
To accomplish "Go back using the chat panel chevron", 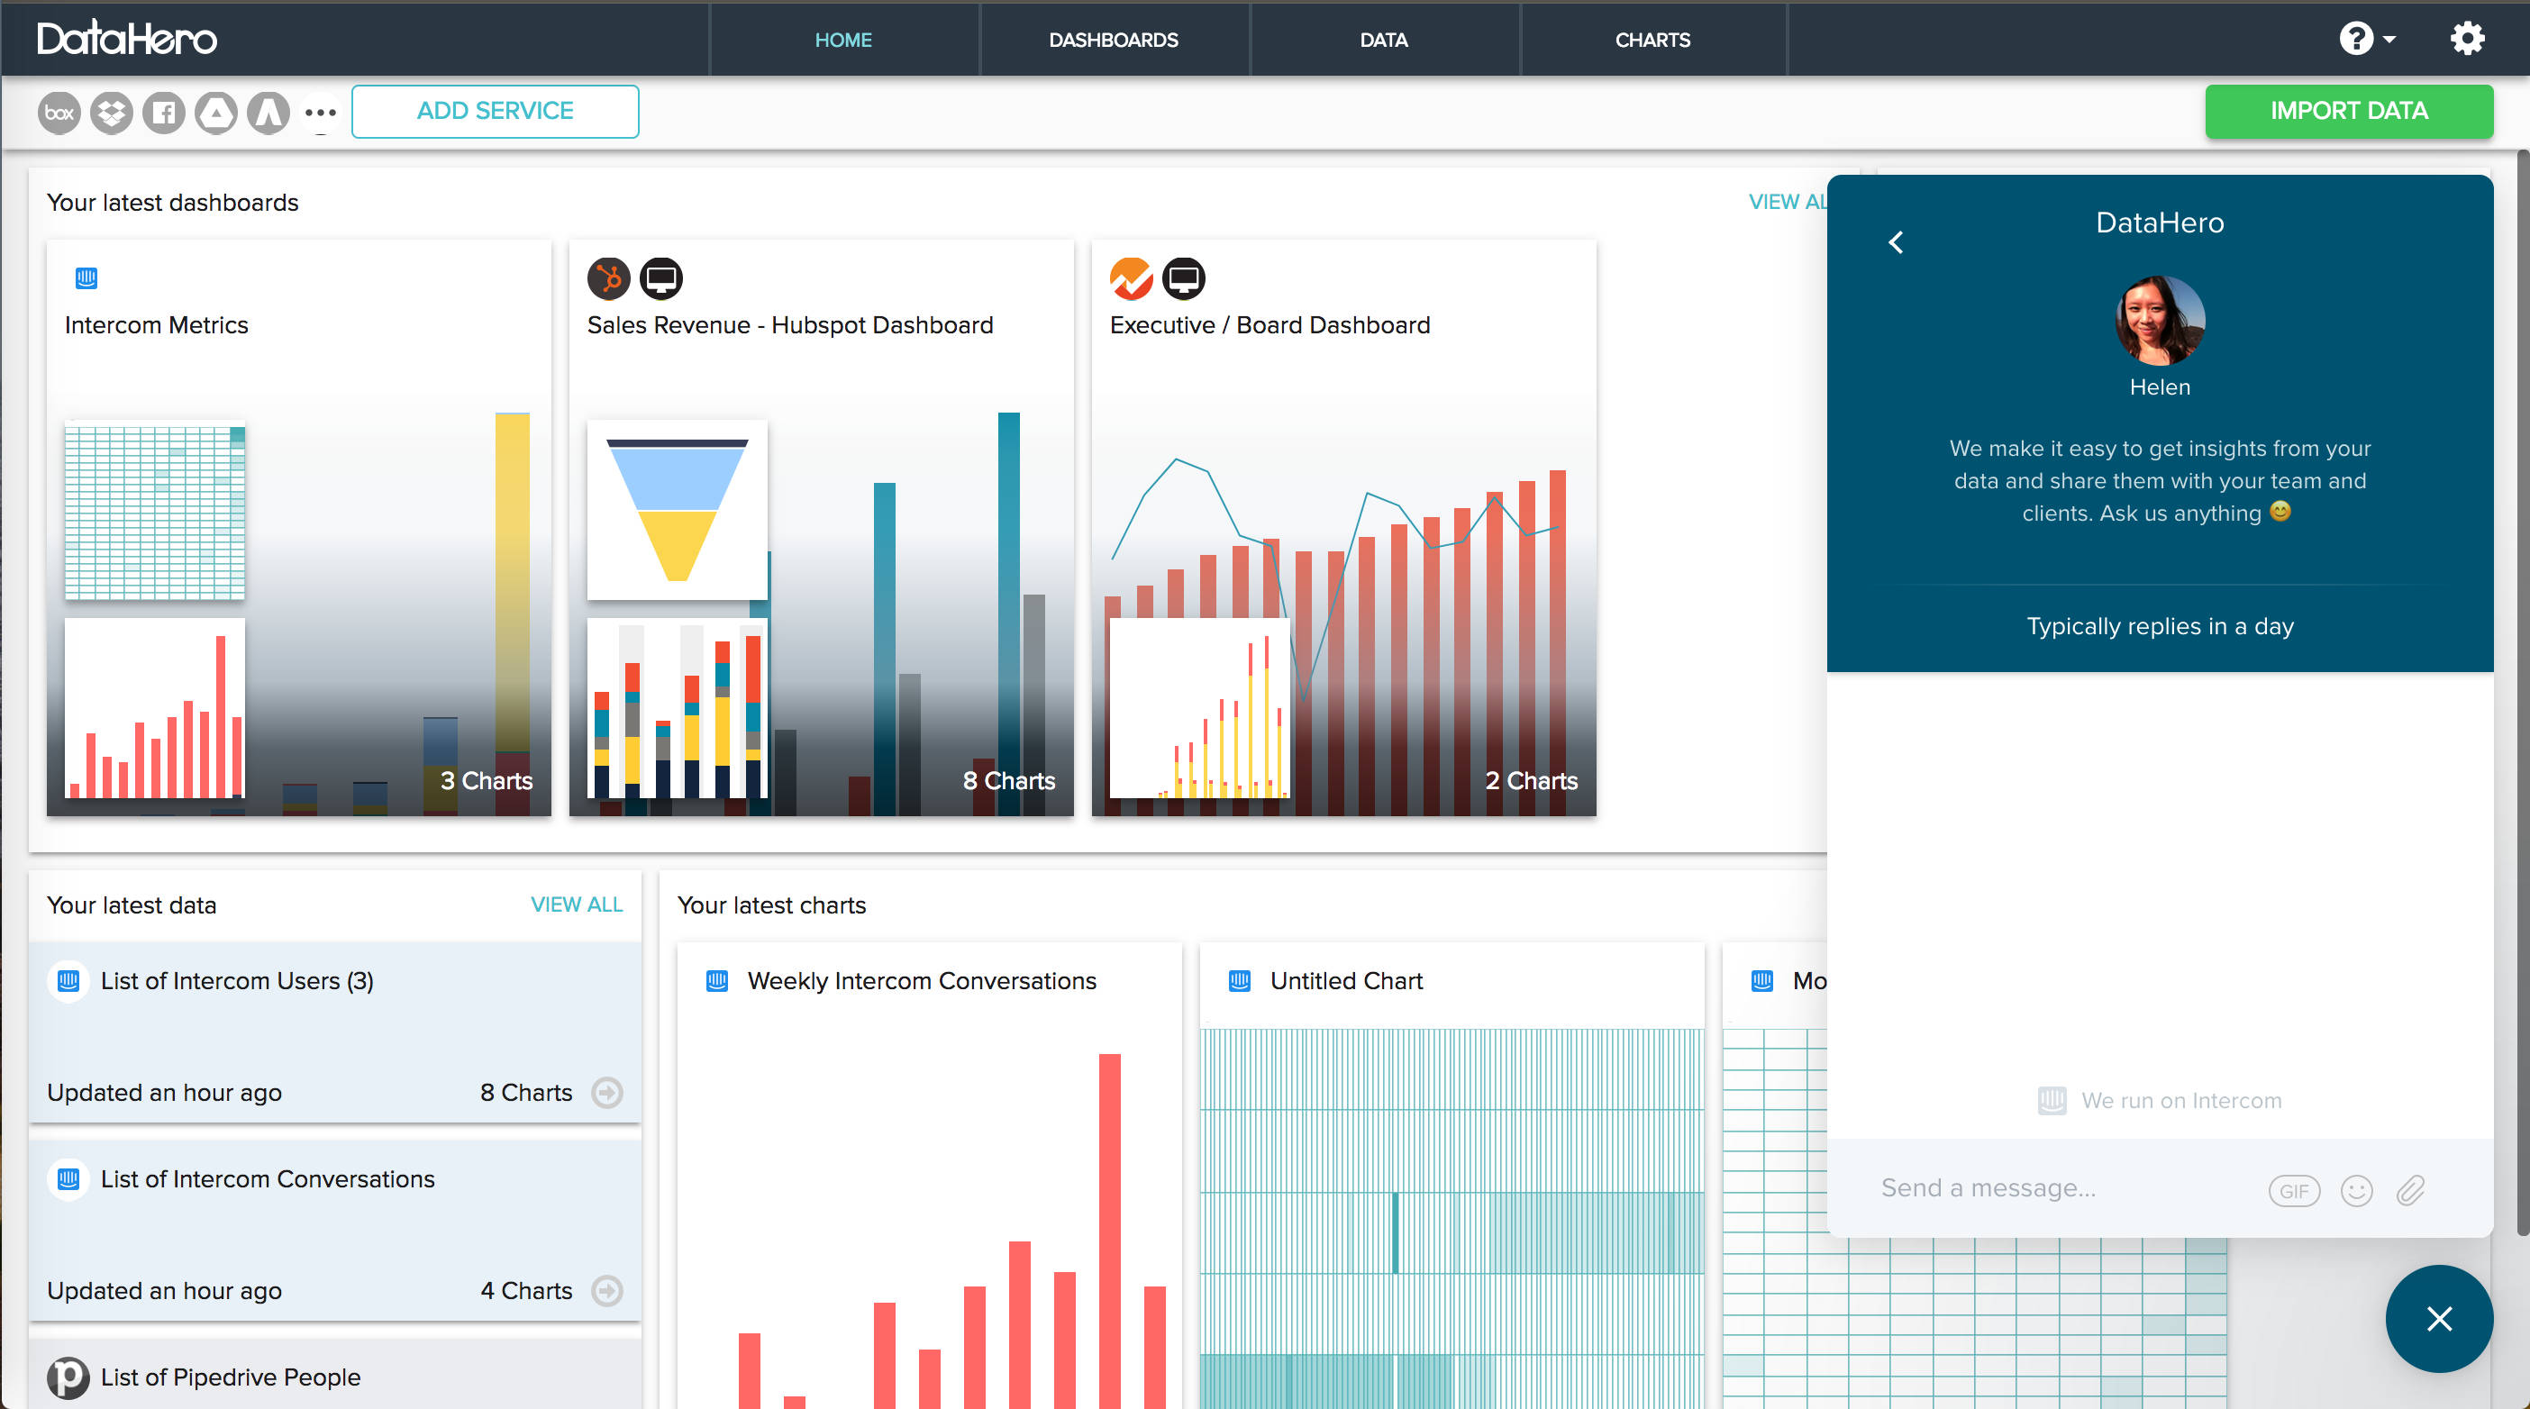I will [x=1896, y=241].
